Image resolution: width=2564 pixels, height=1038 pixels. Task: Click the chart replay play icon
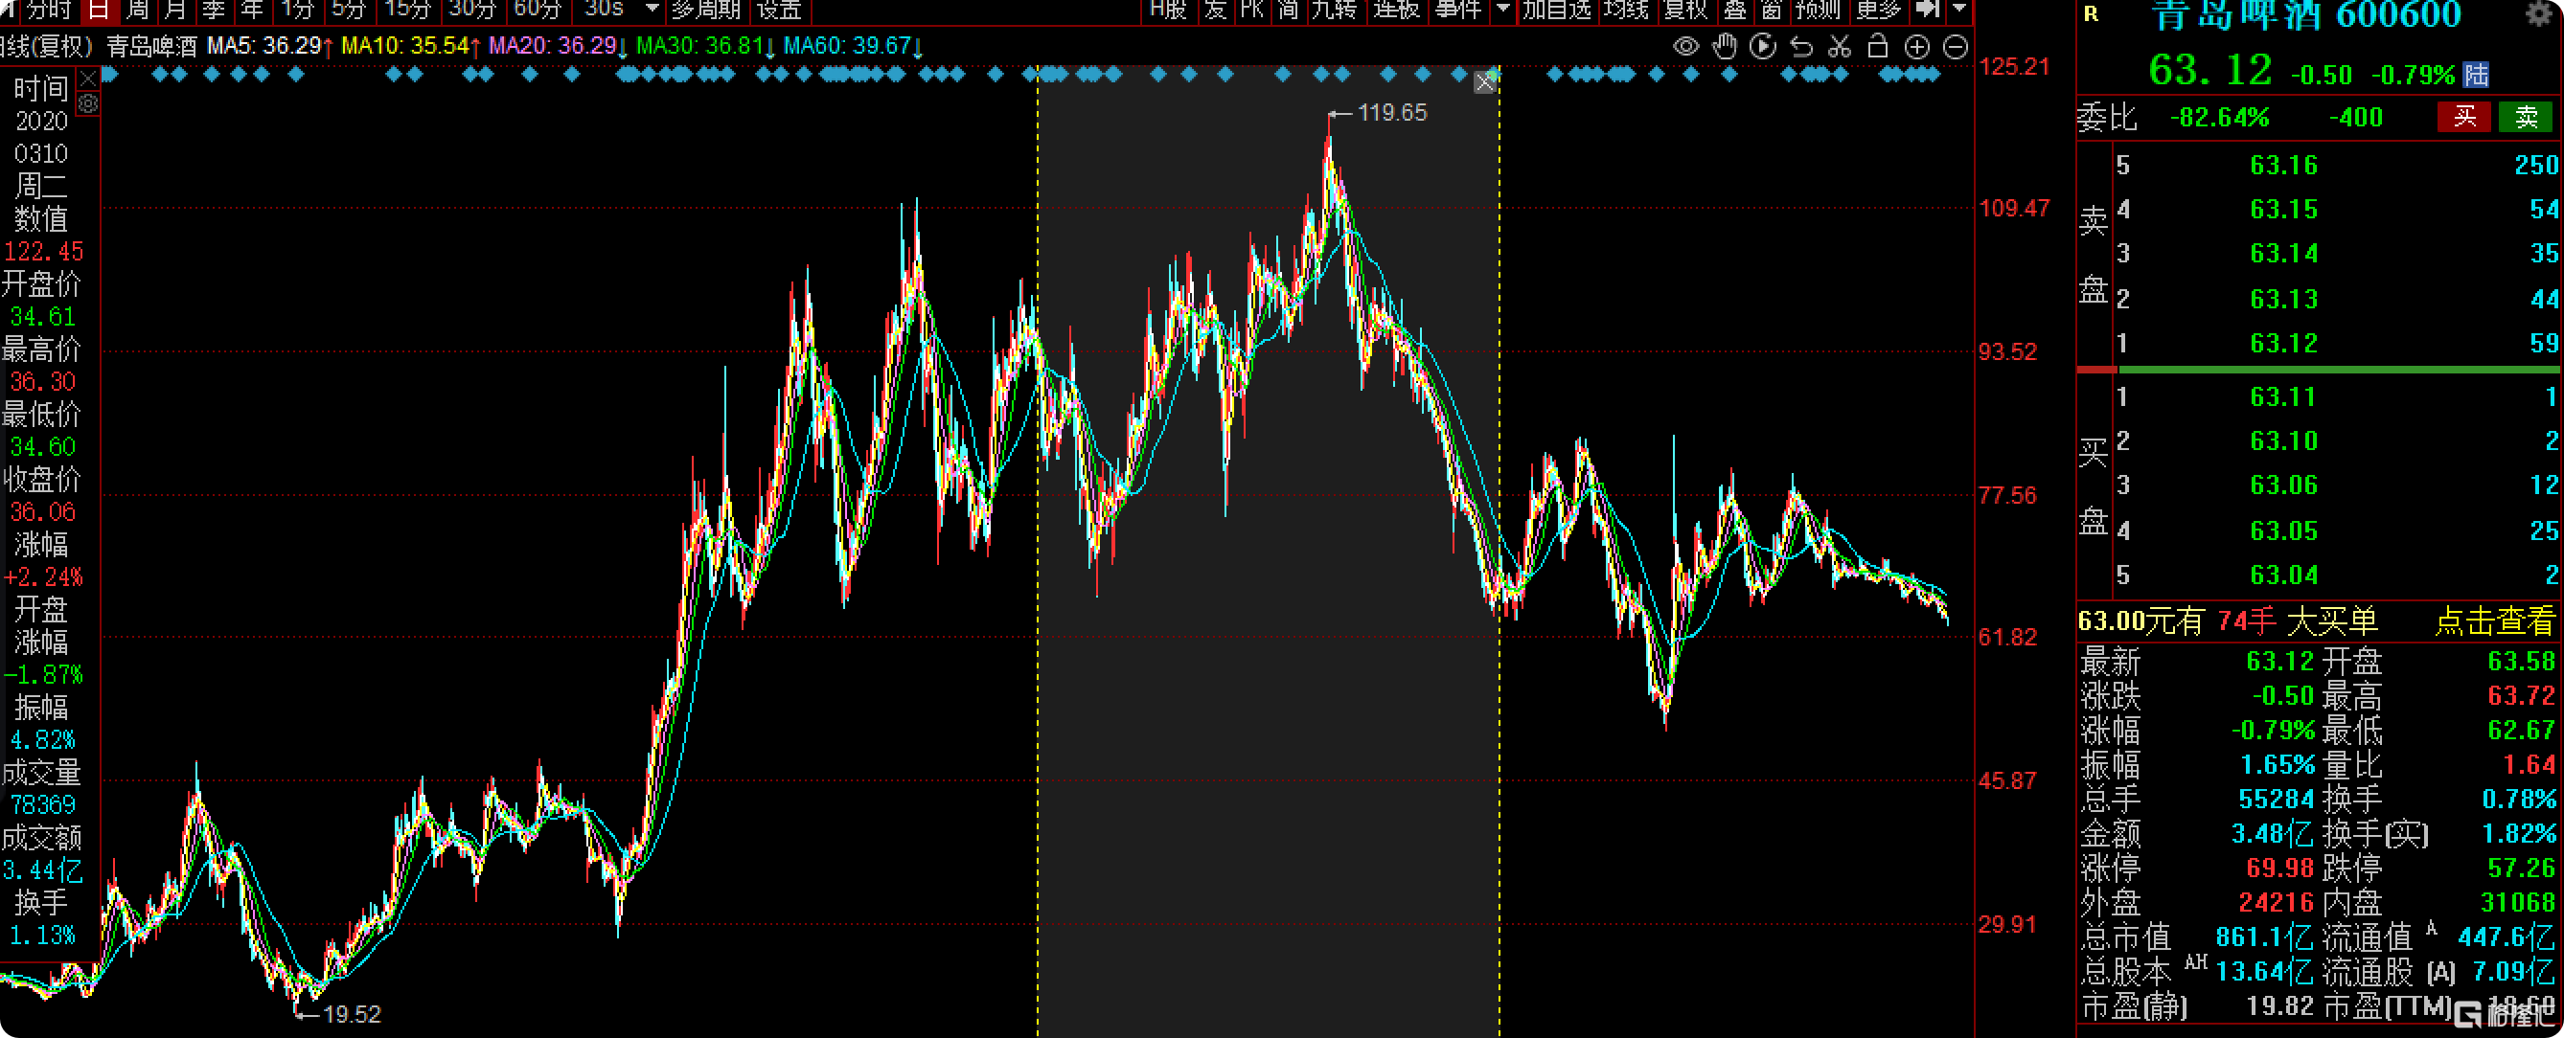click(1763, 47)
